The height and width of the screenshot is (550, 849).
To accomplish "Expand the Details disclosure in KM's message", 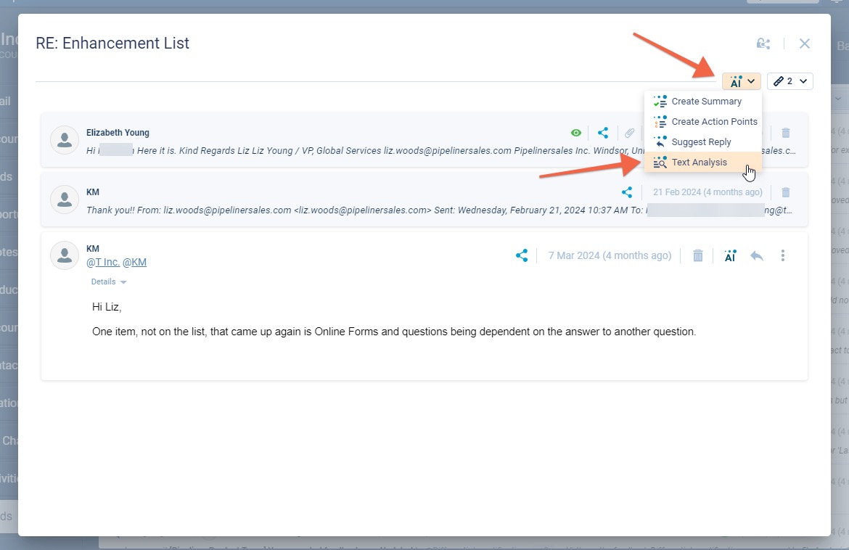I will click(x=109, y=282).
